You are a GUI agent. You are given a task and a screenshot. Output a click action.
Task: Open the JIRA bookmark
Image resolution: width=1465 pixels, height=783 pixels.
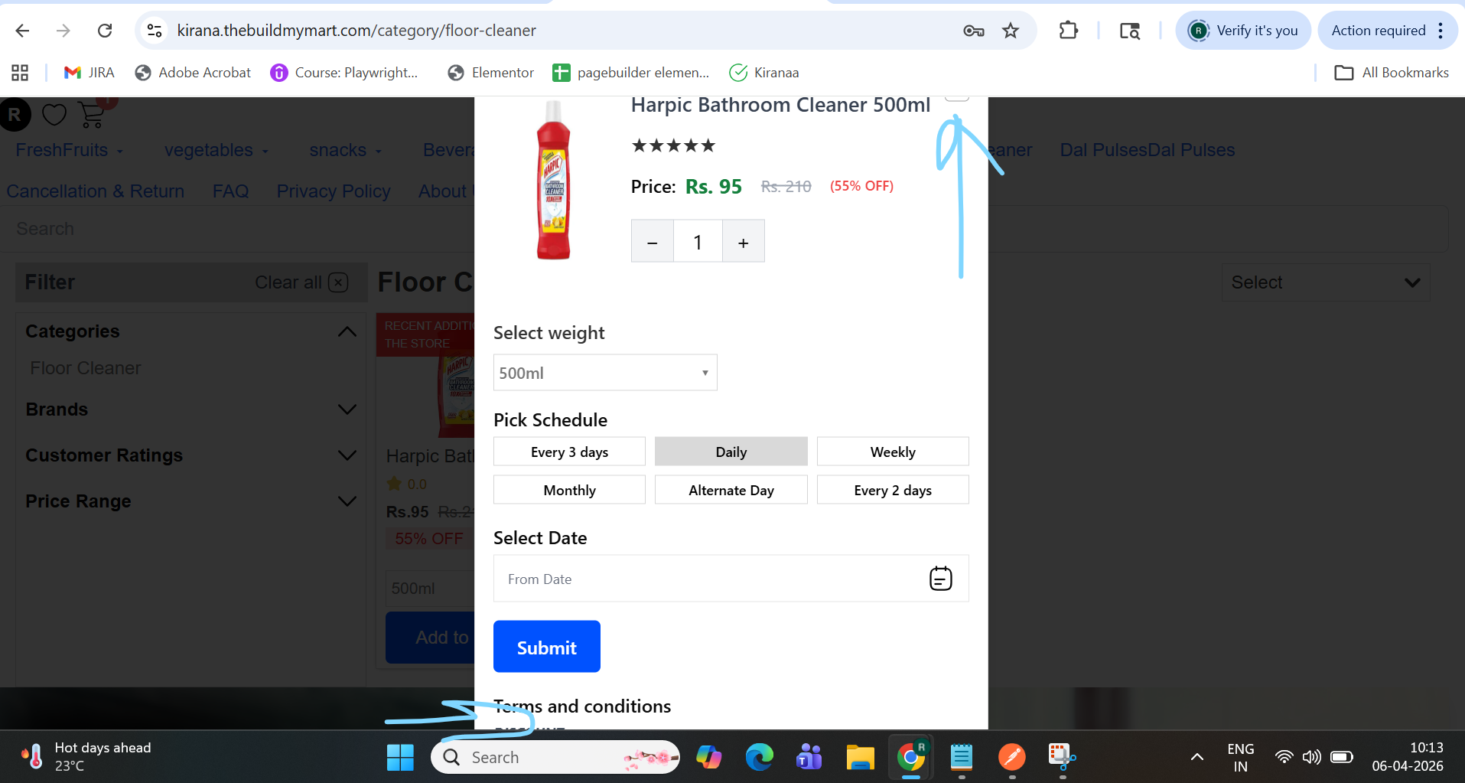[x=90, y=73]
